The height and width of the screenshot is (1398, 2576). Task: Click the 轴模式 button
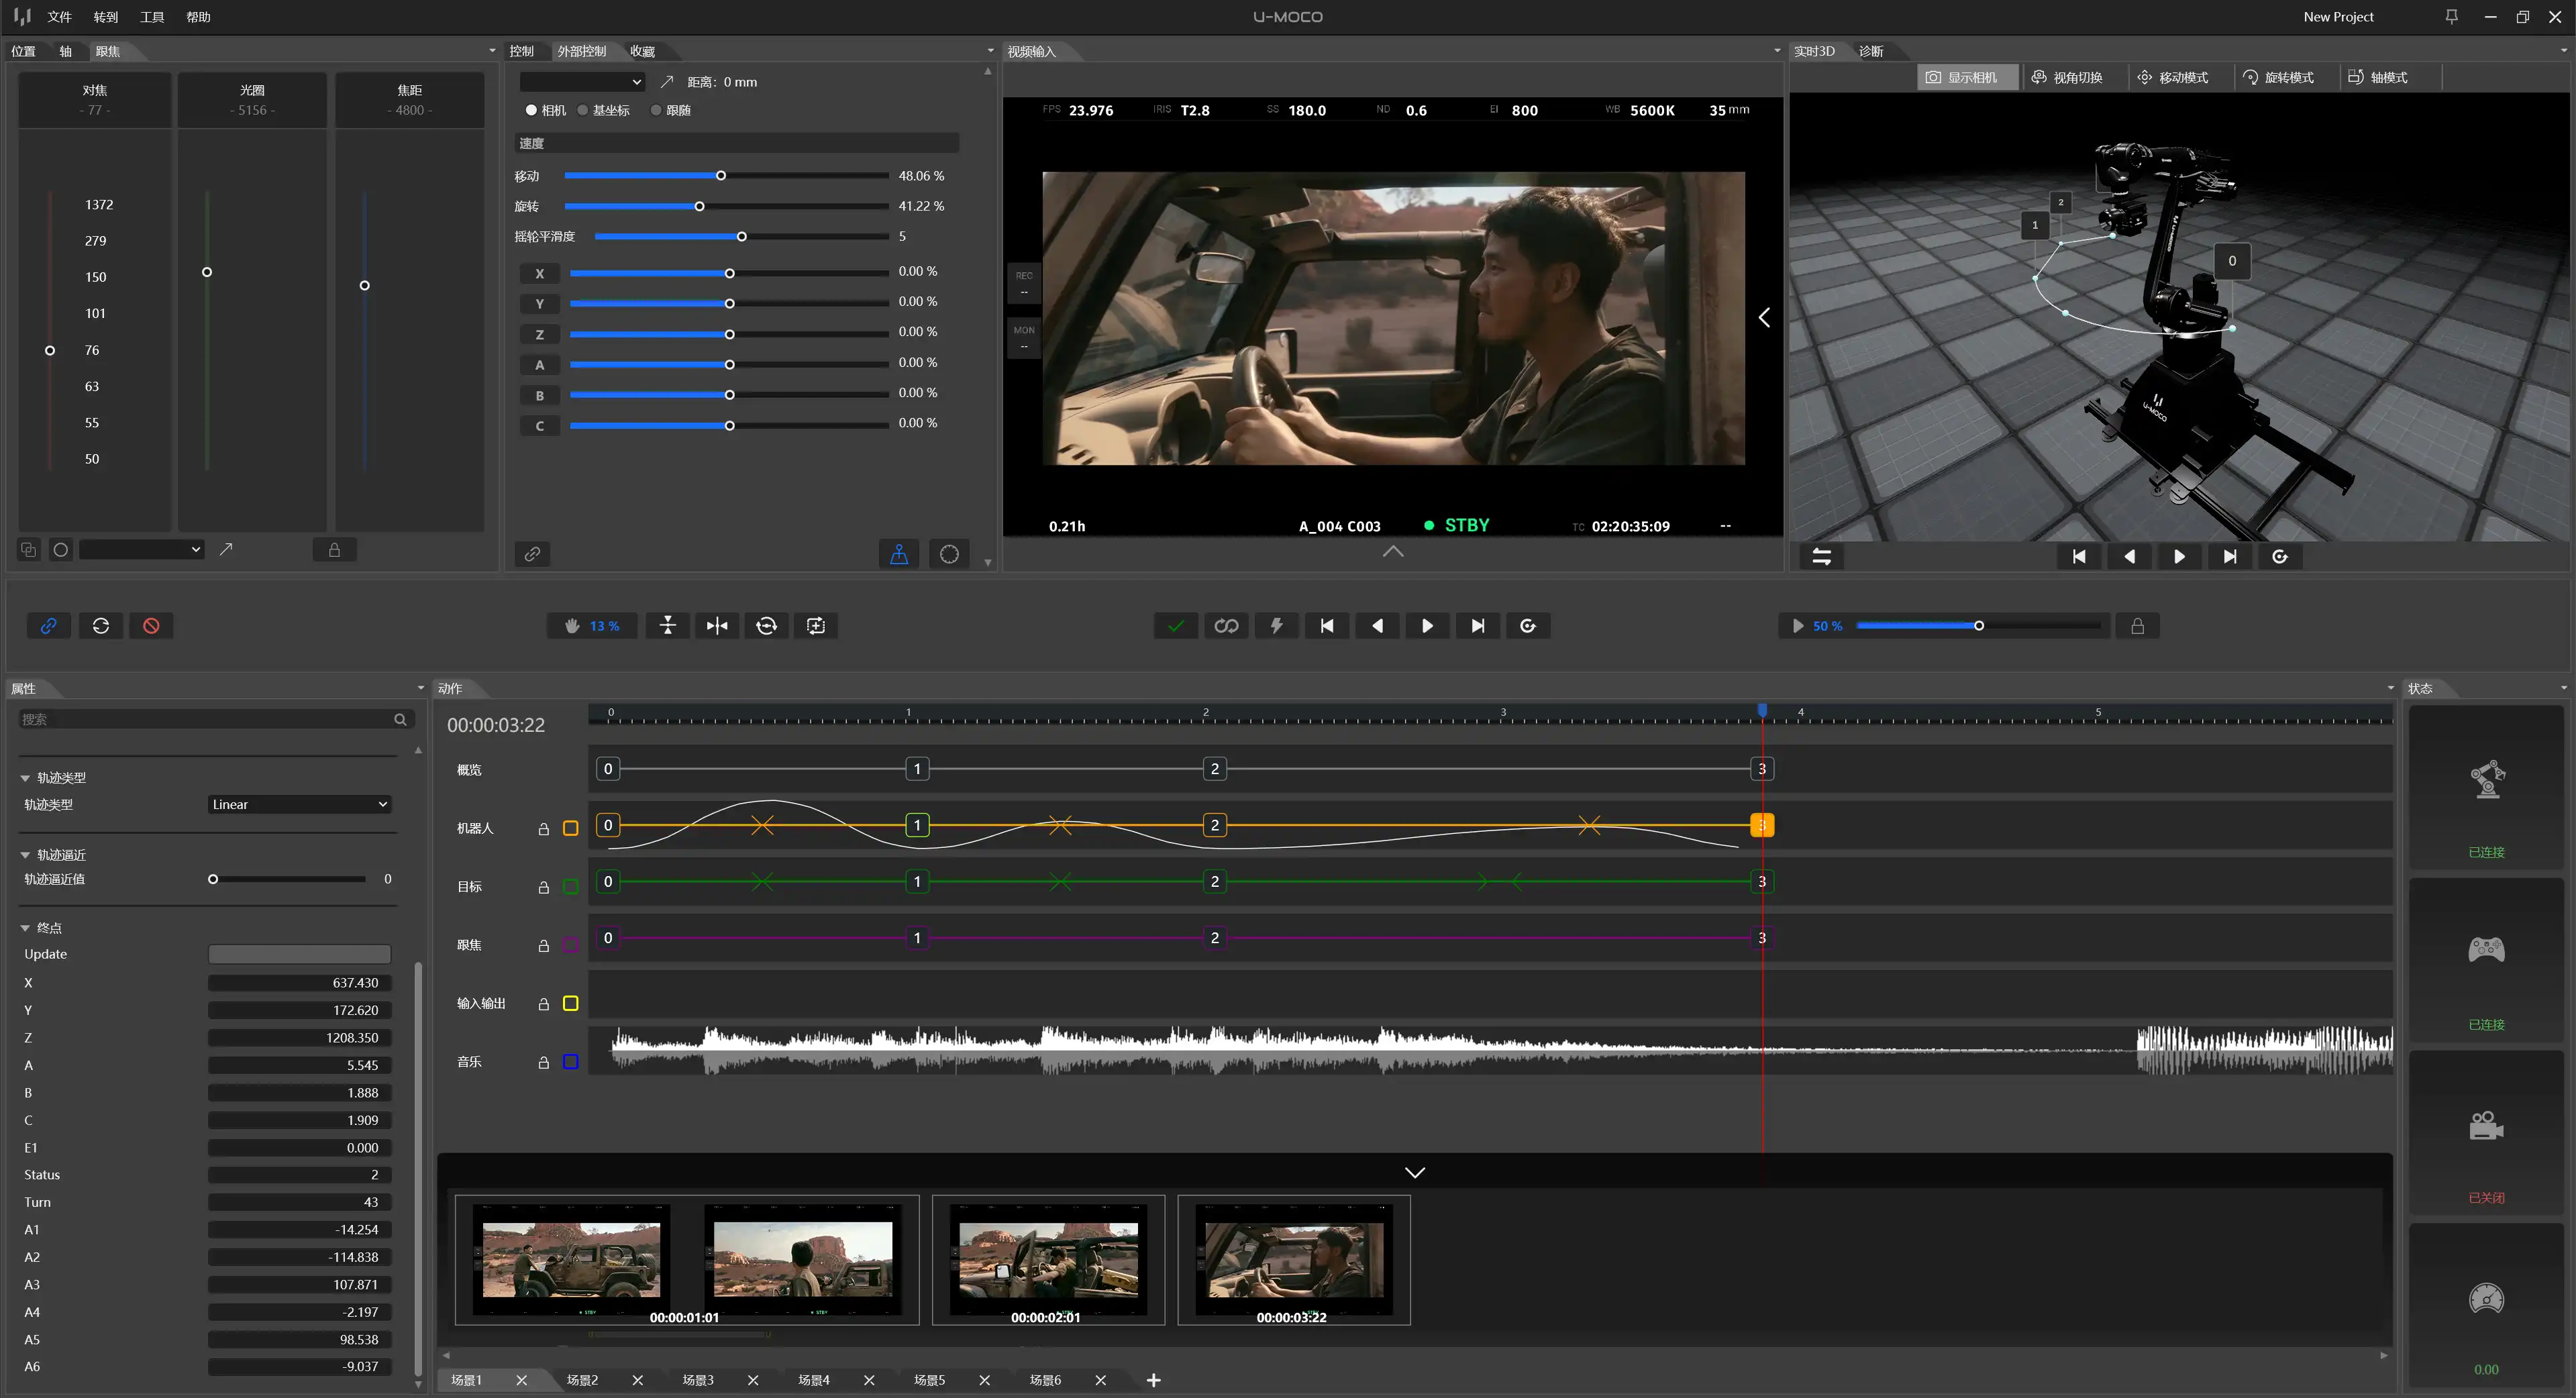coord(2378,77)
